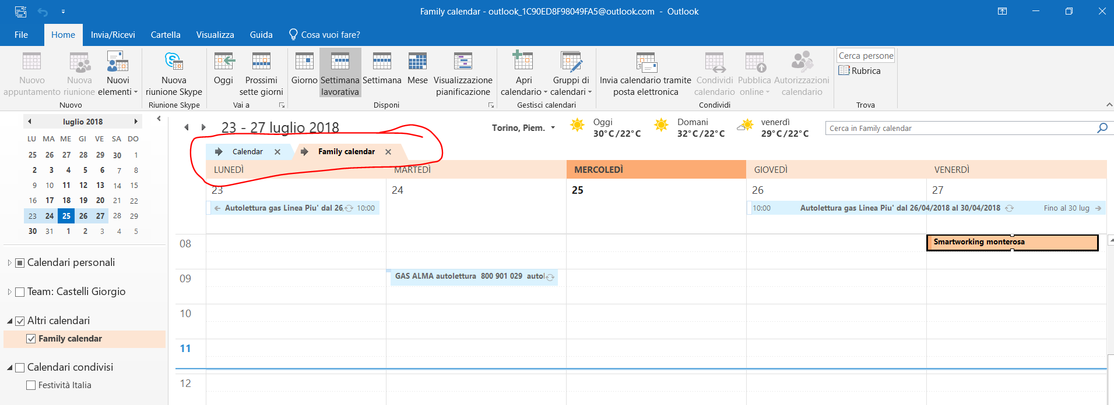Viewport: 1114px width, 405px height.
Task: Expand the Calendari personali group
Action: (9, 263)
